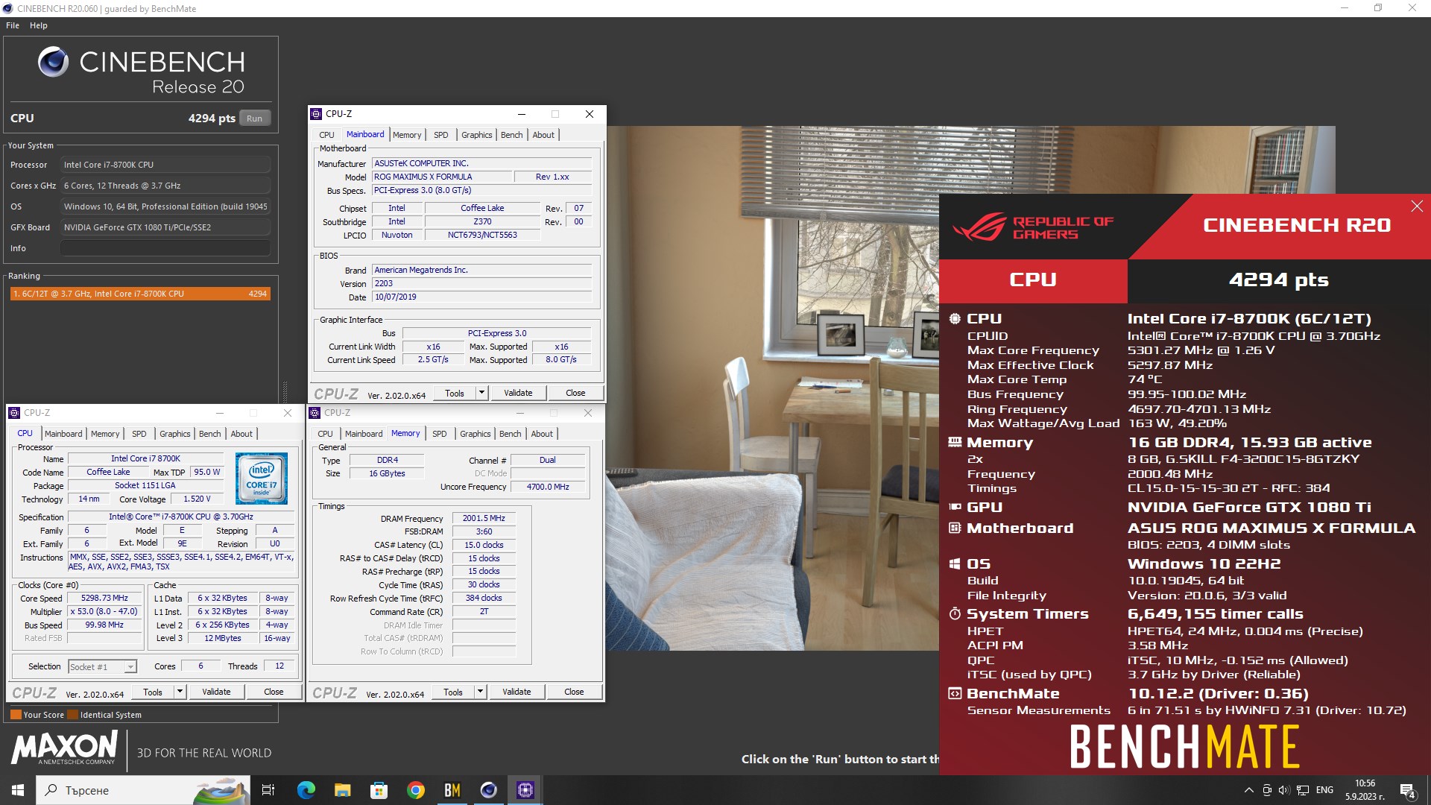Open the volume control in the system tray

click(x=1283, y=790)
